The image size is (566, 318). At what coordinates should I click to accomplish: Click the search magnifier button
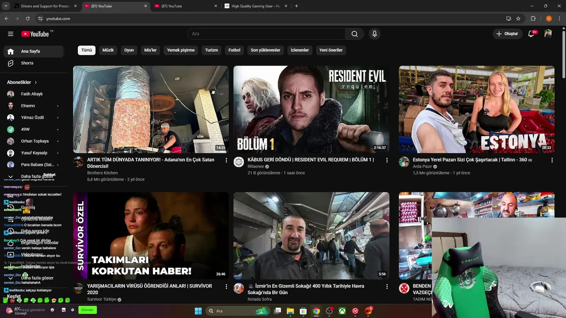point(355,34)
